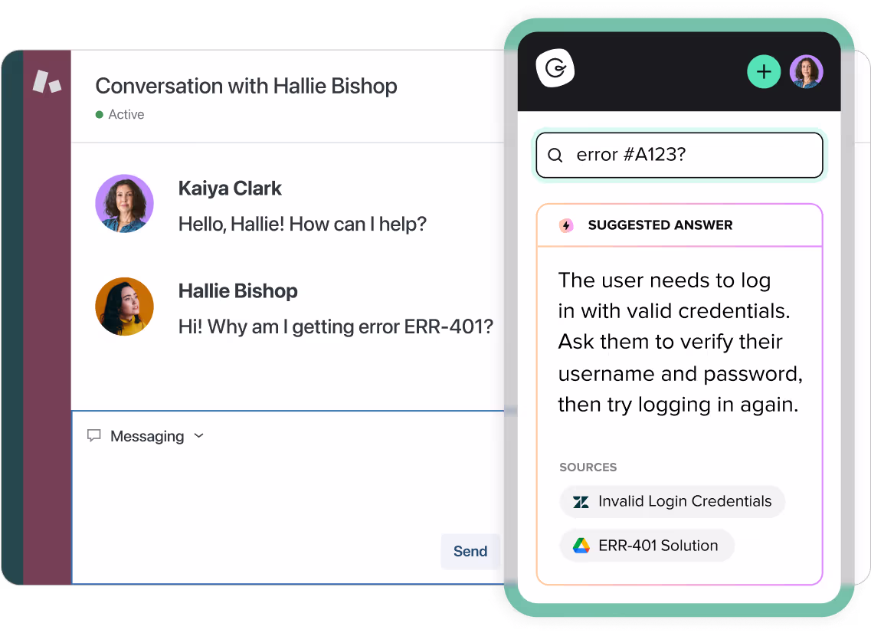Image resolution: width=871 pixels, height=633 pixels.
Task: Click the Suggested Answer lightning bolt icon
Action: tap(566, 225)
